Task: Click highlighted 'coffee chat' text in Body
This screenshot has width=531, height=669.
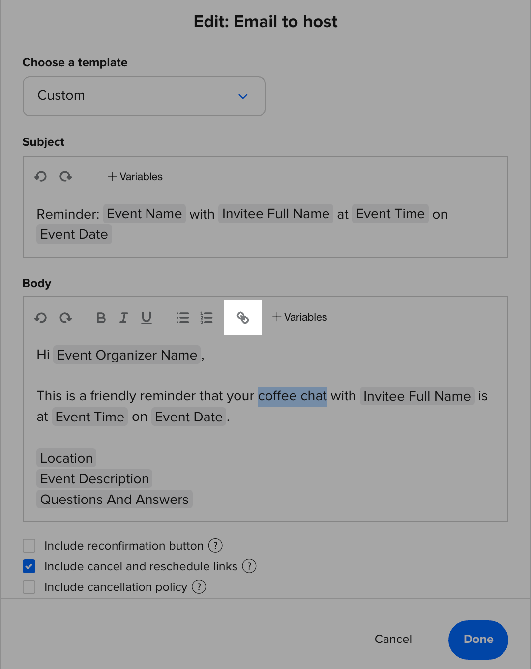Action: click(293, 396)
